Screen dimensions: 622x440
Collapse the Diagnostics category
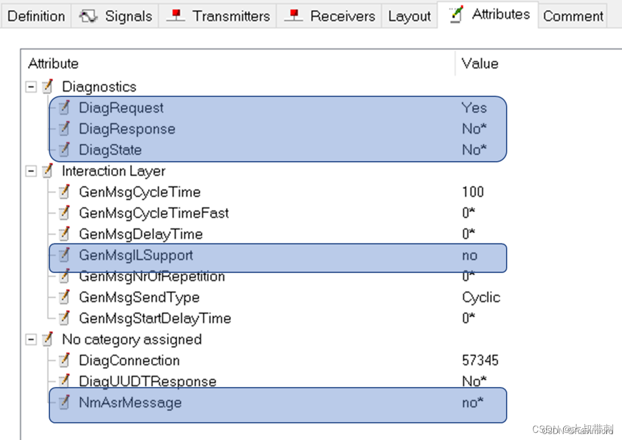point(31,87)
